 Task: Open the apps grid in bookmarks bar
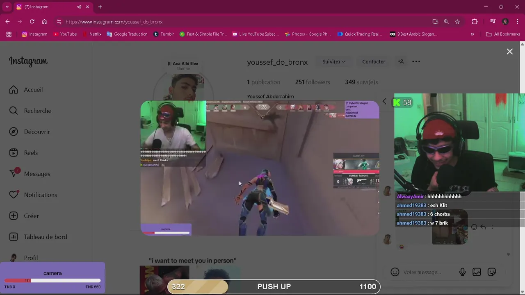[x=9, y=34]
